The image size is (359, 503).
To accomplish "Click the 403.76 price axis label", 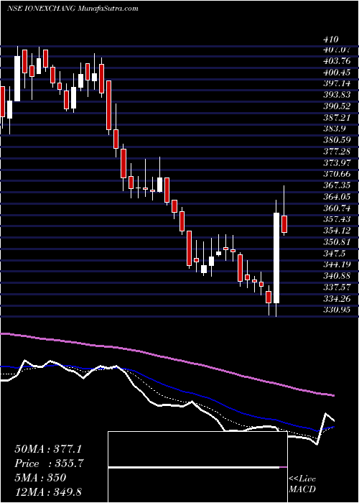I will (336, 61).
